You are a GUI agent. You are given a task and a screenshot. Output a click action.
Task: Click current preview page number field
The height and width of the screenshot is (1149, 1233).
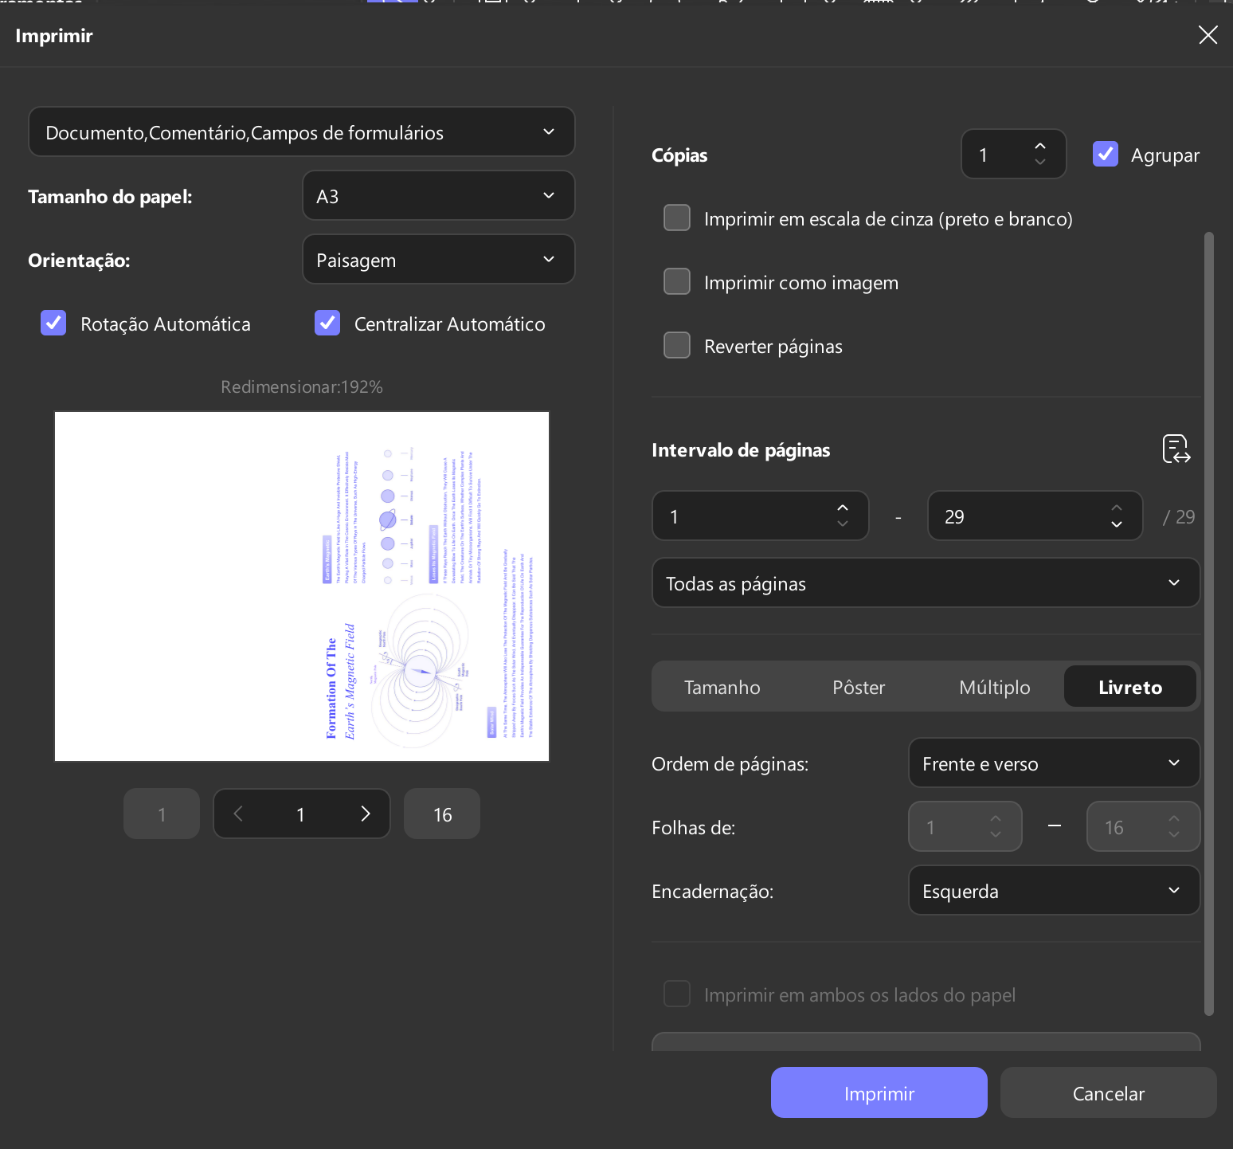point(301,814)
